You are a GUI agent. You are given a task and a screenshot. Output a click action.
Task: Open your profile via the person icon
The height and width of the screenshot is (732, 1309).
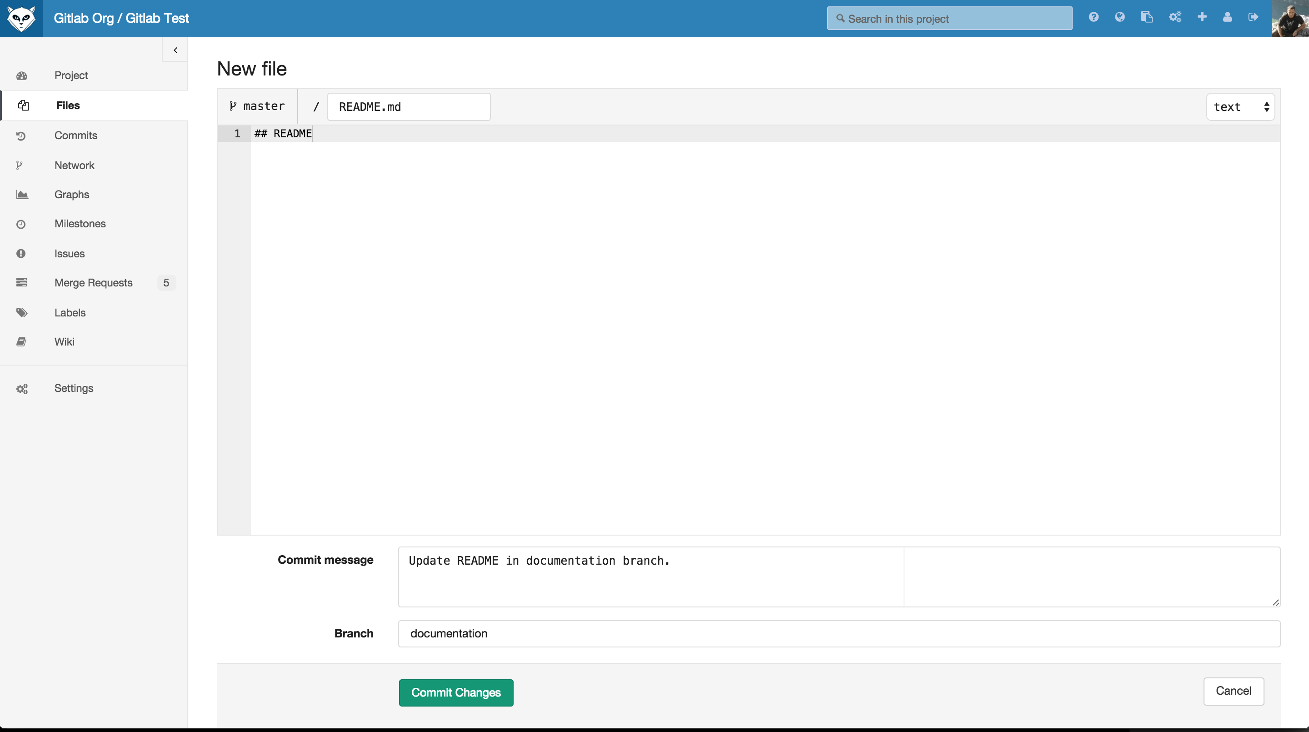click(1227, 17)
